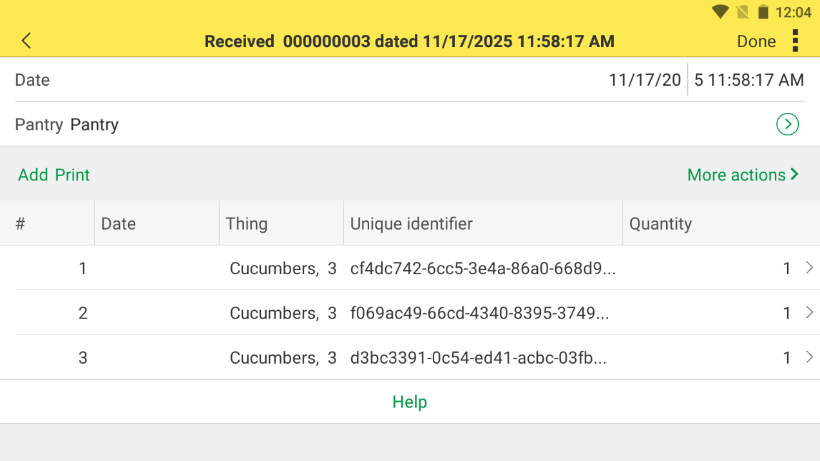820x461 pixels.
Task: Click the arrow on row 3 Cucumbers item
Action: tap(810, 357)
